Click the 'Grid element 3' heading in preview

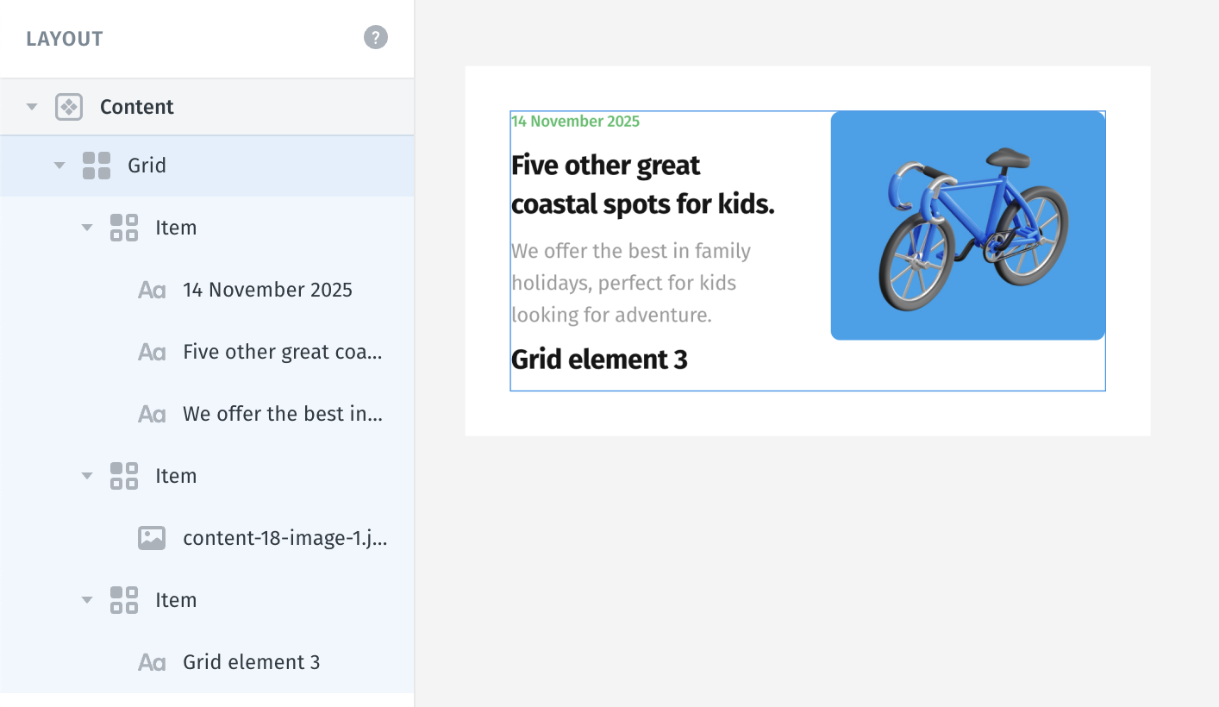(599, 360)
